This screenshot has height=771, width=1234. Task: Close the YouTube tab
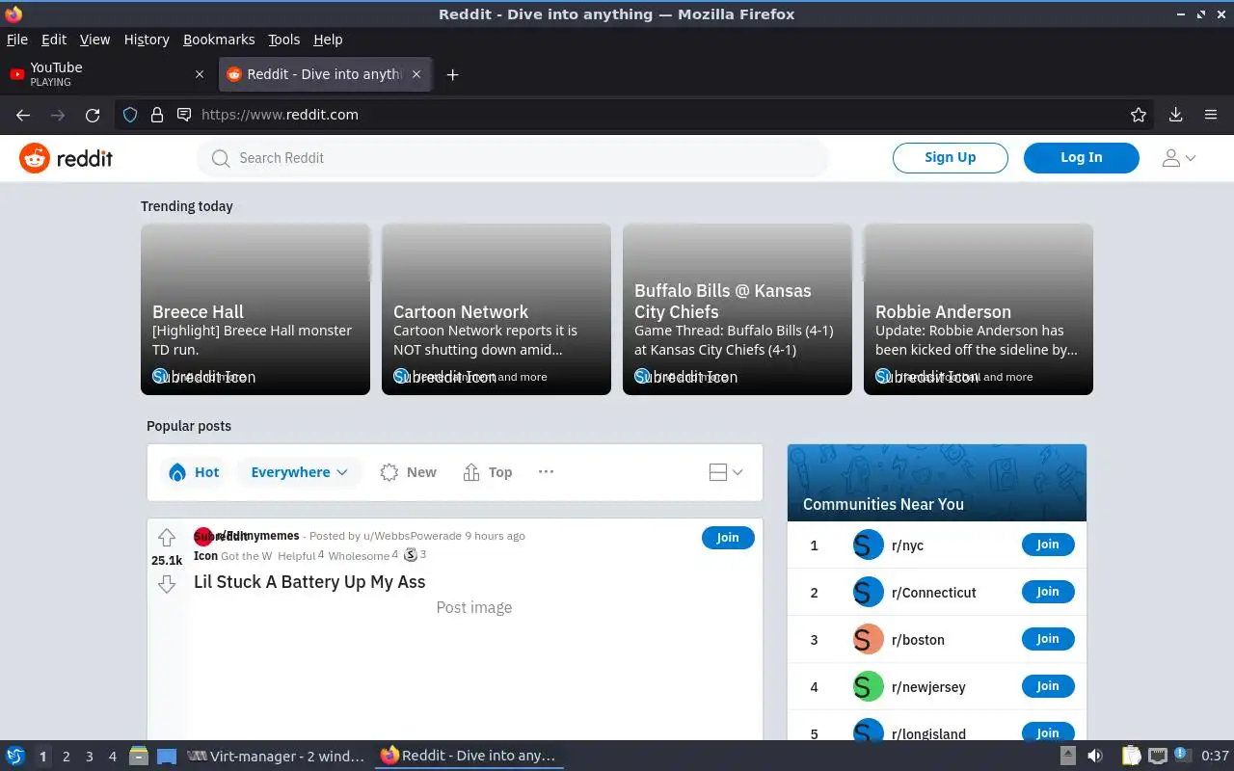200,74
